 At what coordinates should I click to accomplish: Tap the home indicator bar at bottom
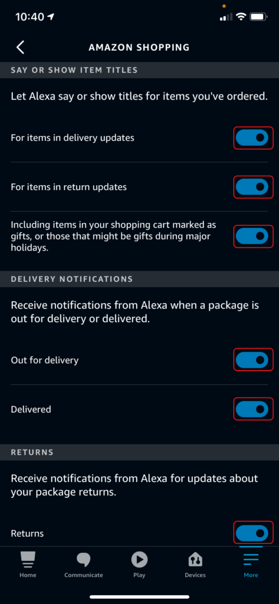(139, 597)
